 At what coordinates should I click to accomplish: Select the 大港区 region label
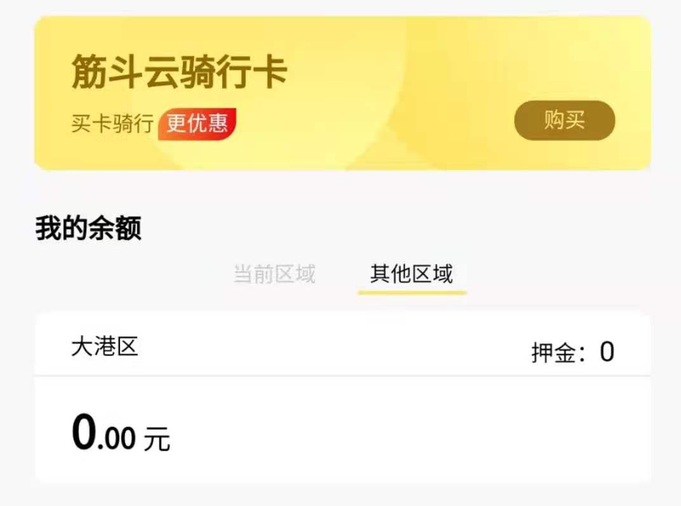(x=105, y=347)
